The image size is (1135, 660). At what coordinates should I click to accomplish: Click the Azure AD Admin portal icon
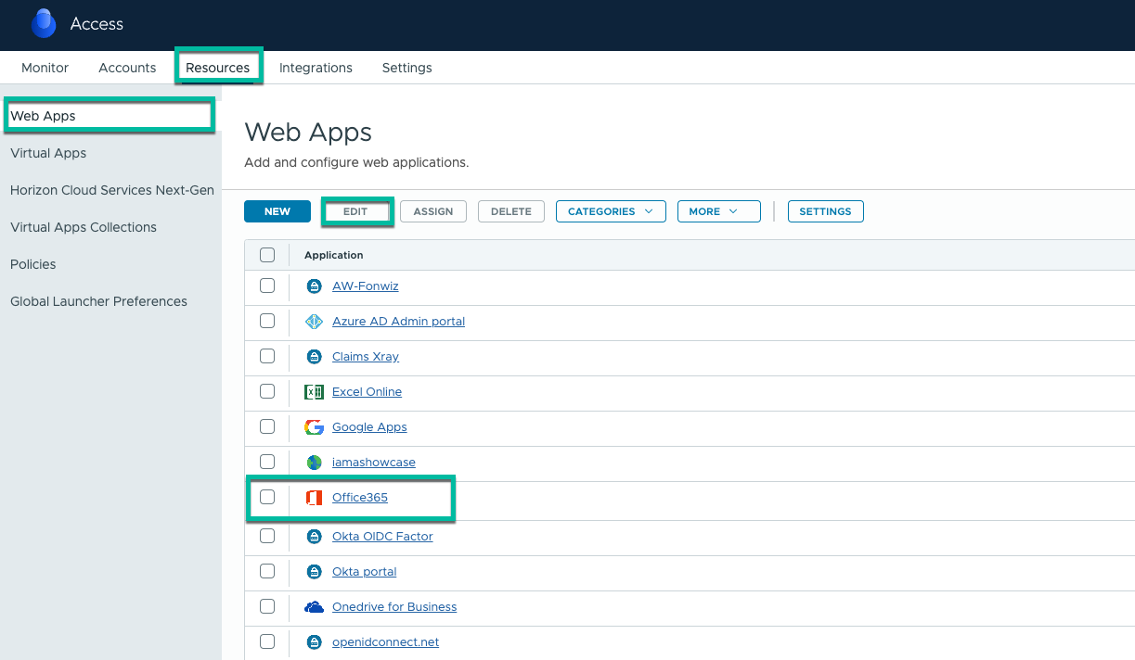tap(314, 322)
